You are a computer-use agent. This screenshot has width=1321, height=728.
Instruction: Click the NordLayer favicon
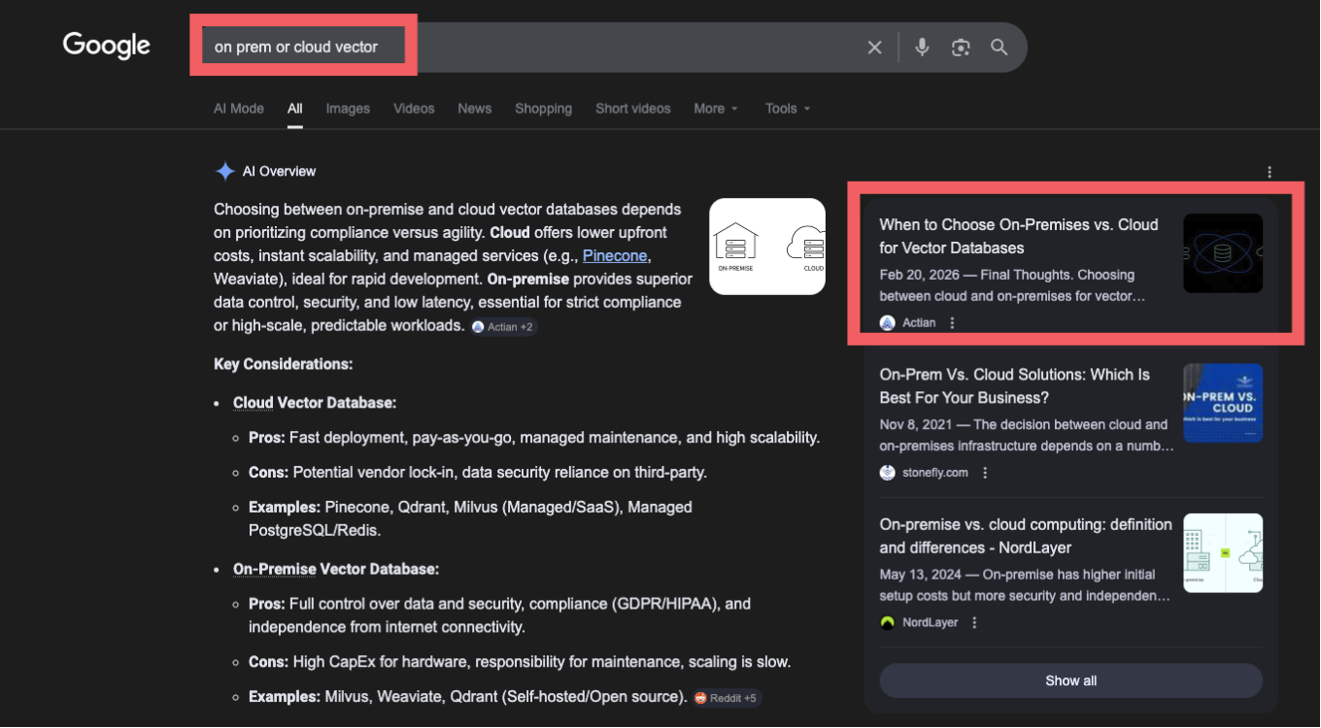(x=887, y=623)
